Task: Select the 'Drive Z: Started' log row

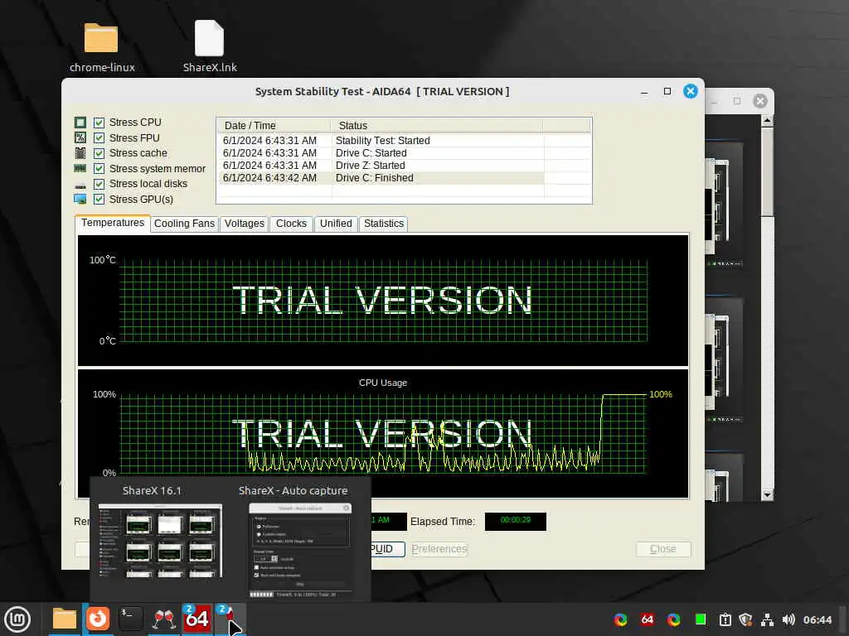Action: click(x=404, y=166)
